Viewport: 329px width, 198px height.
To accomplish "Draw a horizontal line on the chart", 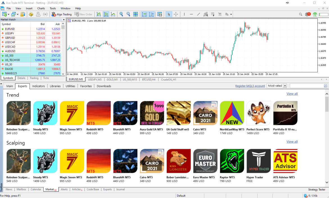I will [x=191, y=14].
